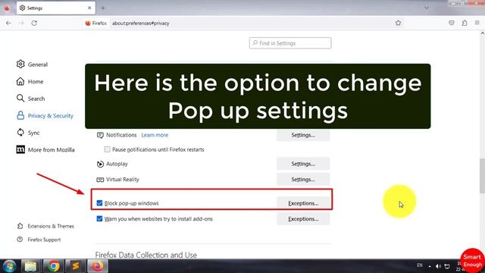The height and width of the screenshot is (273, 485).
Task: Click the Autoplay permission icon
Action: 100,164
